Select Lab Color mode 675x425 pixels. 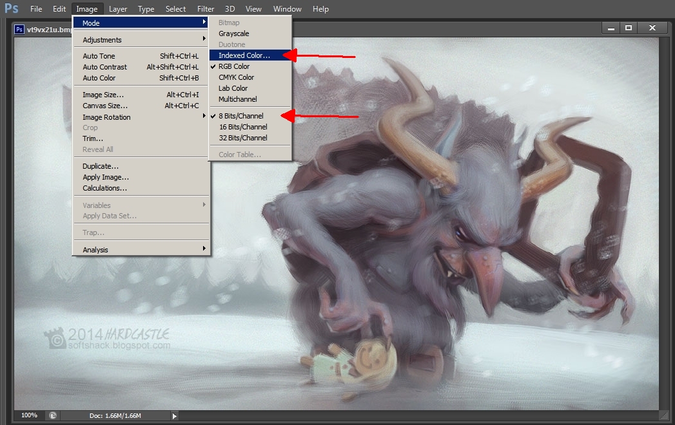tap(250, 88)
